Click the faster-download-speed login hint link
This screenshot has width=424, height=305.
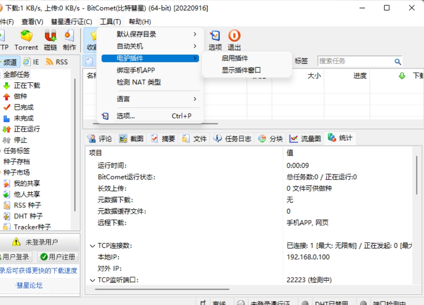click(39, 270)
